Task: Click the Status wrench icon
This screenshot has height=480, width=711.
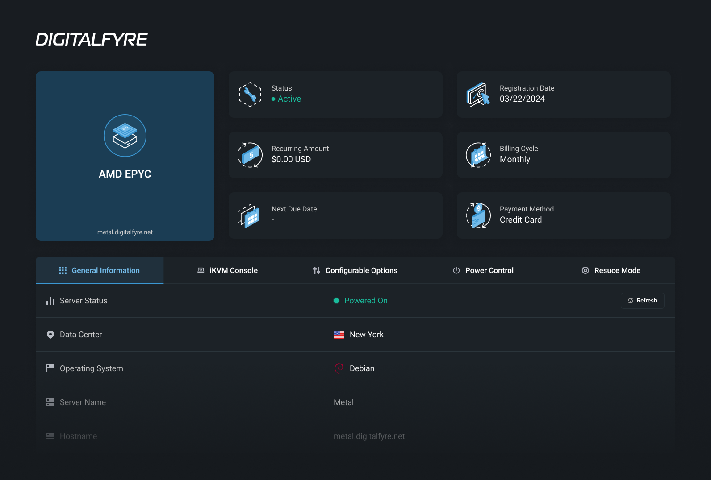Action: (x=250, y=95)
